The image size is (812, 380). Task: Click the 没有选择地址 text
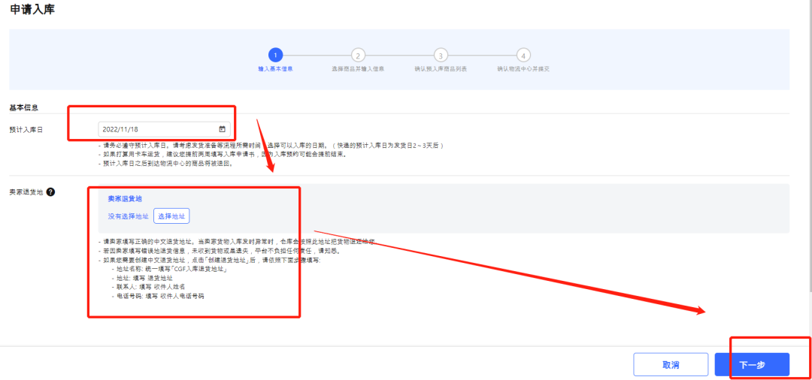(129, 216)
